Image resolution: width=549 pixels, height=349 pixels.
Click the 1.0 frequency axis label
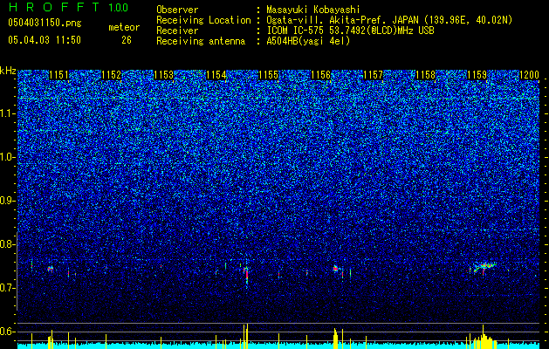pos(8,158)
